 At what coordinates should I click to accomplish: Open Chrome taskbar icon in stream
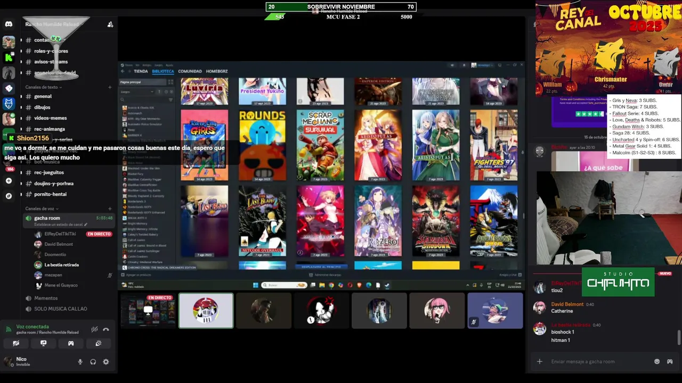(331, 285)
